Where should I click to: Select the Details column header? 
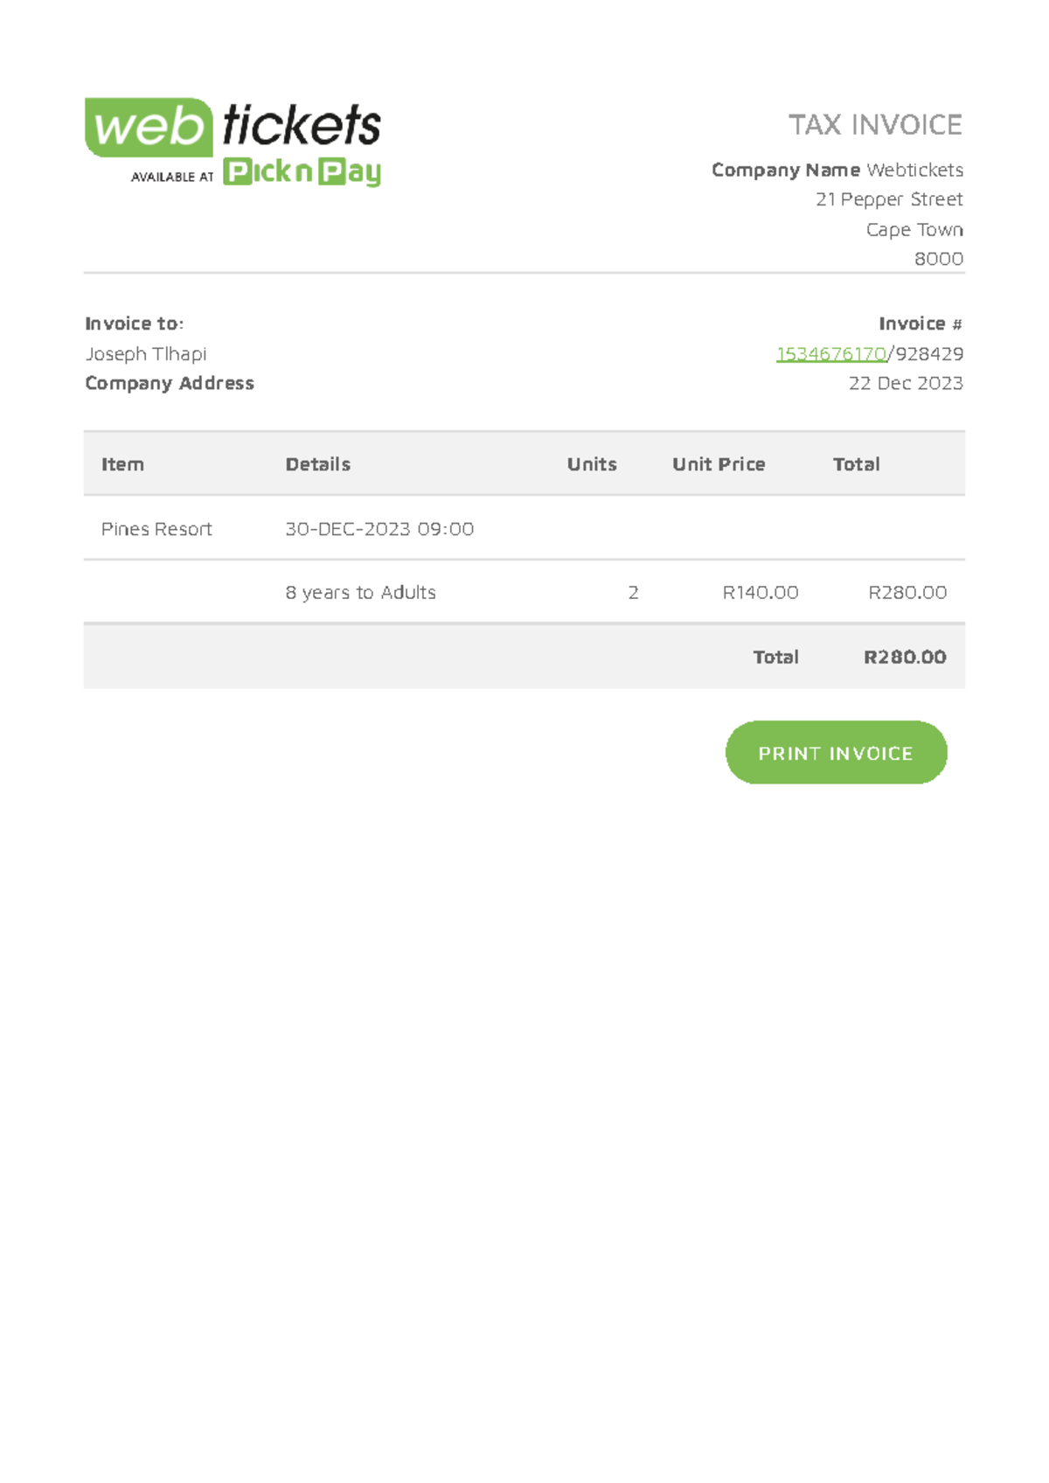coord(316,464)
